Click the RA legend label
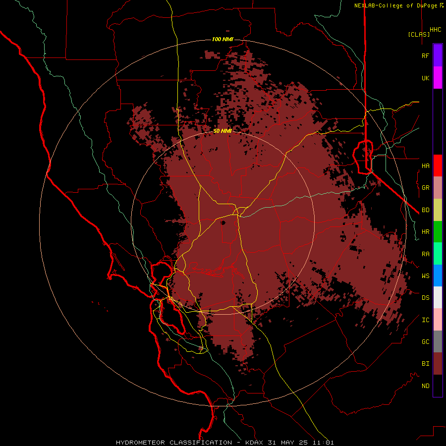Image resolution: width=446 pixels, height=446 pixels. click(425, 254)
